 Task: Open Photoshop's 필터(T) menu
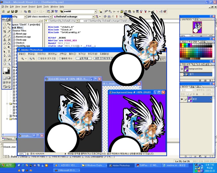pos(73,54)
